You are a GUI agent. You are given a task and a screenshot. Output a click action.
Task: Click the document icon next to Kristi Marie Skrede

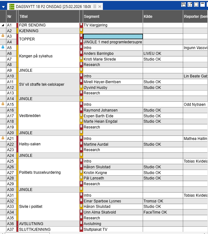tap(81, 59)
